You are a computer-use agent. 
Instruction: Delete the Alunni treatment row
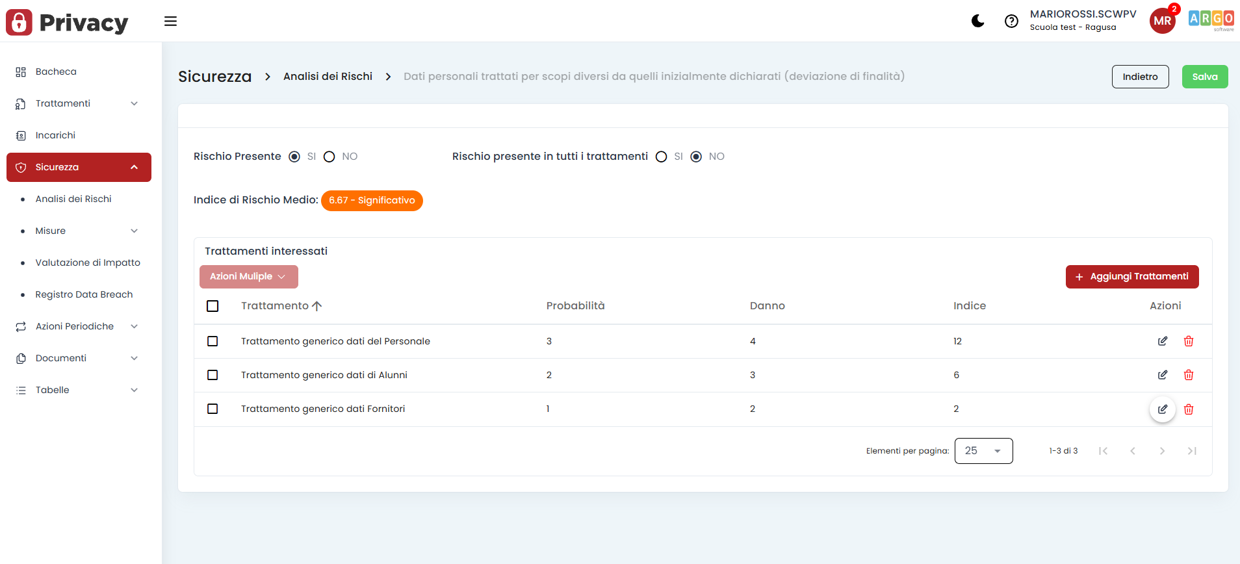(1188, 375)
